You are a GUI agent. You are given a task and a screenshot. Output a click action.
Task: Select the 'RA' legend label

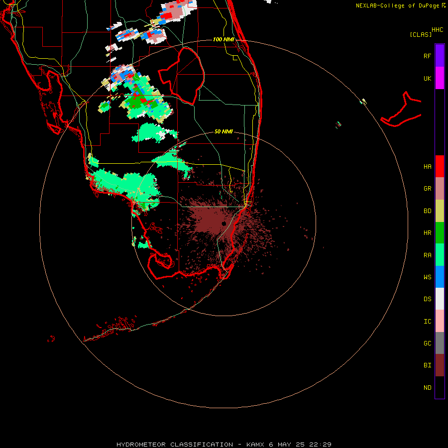tap(427, 255)
